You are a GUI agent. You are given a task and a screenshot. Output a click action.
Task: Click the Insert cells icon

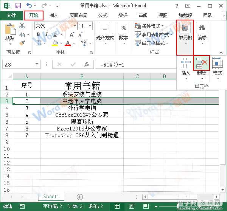186,63
